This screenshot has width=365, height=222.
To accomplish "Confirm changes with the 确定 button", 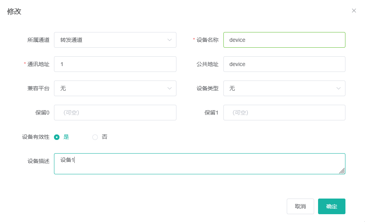I will pyautogui.click(x=331, y=206).
